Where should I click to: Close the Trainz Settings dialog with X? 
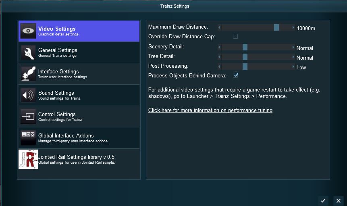tap(339, 200)
